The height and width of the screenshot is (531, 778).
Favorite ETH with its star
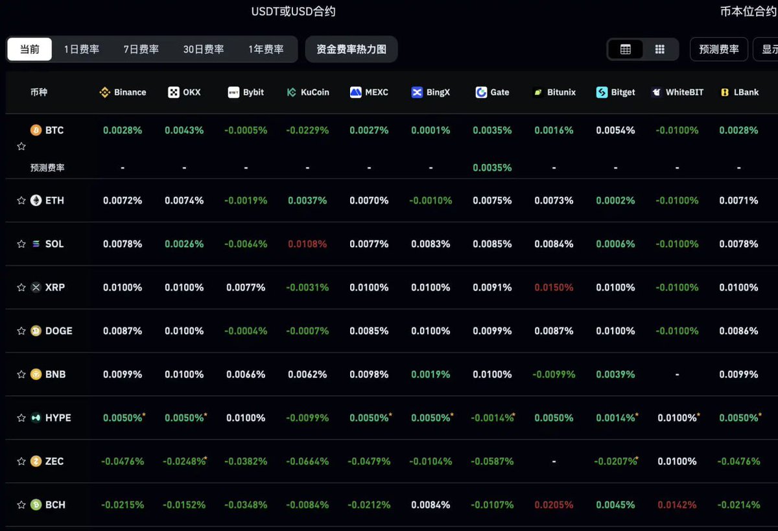click(x=21, y=200)
